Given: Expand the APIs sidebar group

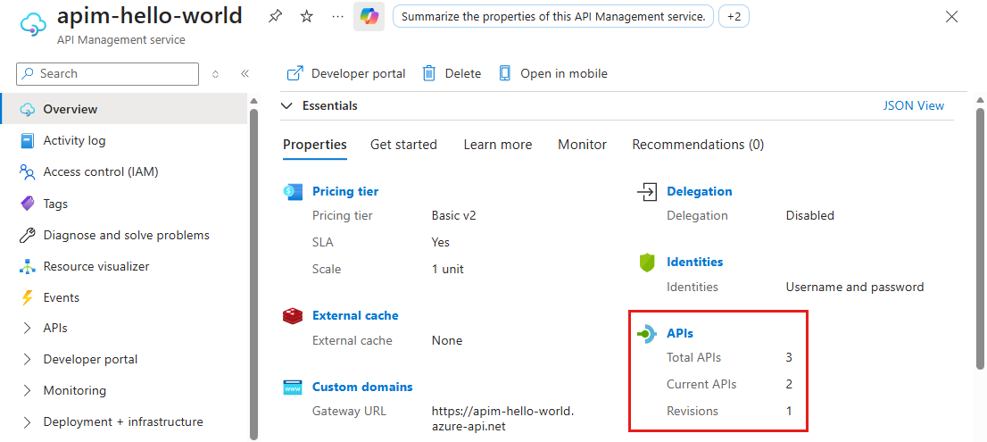Looking at the screenshot, I should coord(27,328).
